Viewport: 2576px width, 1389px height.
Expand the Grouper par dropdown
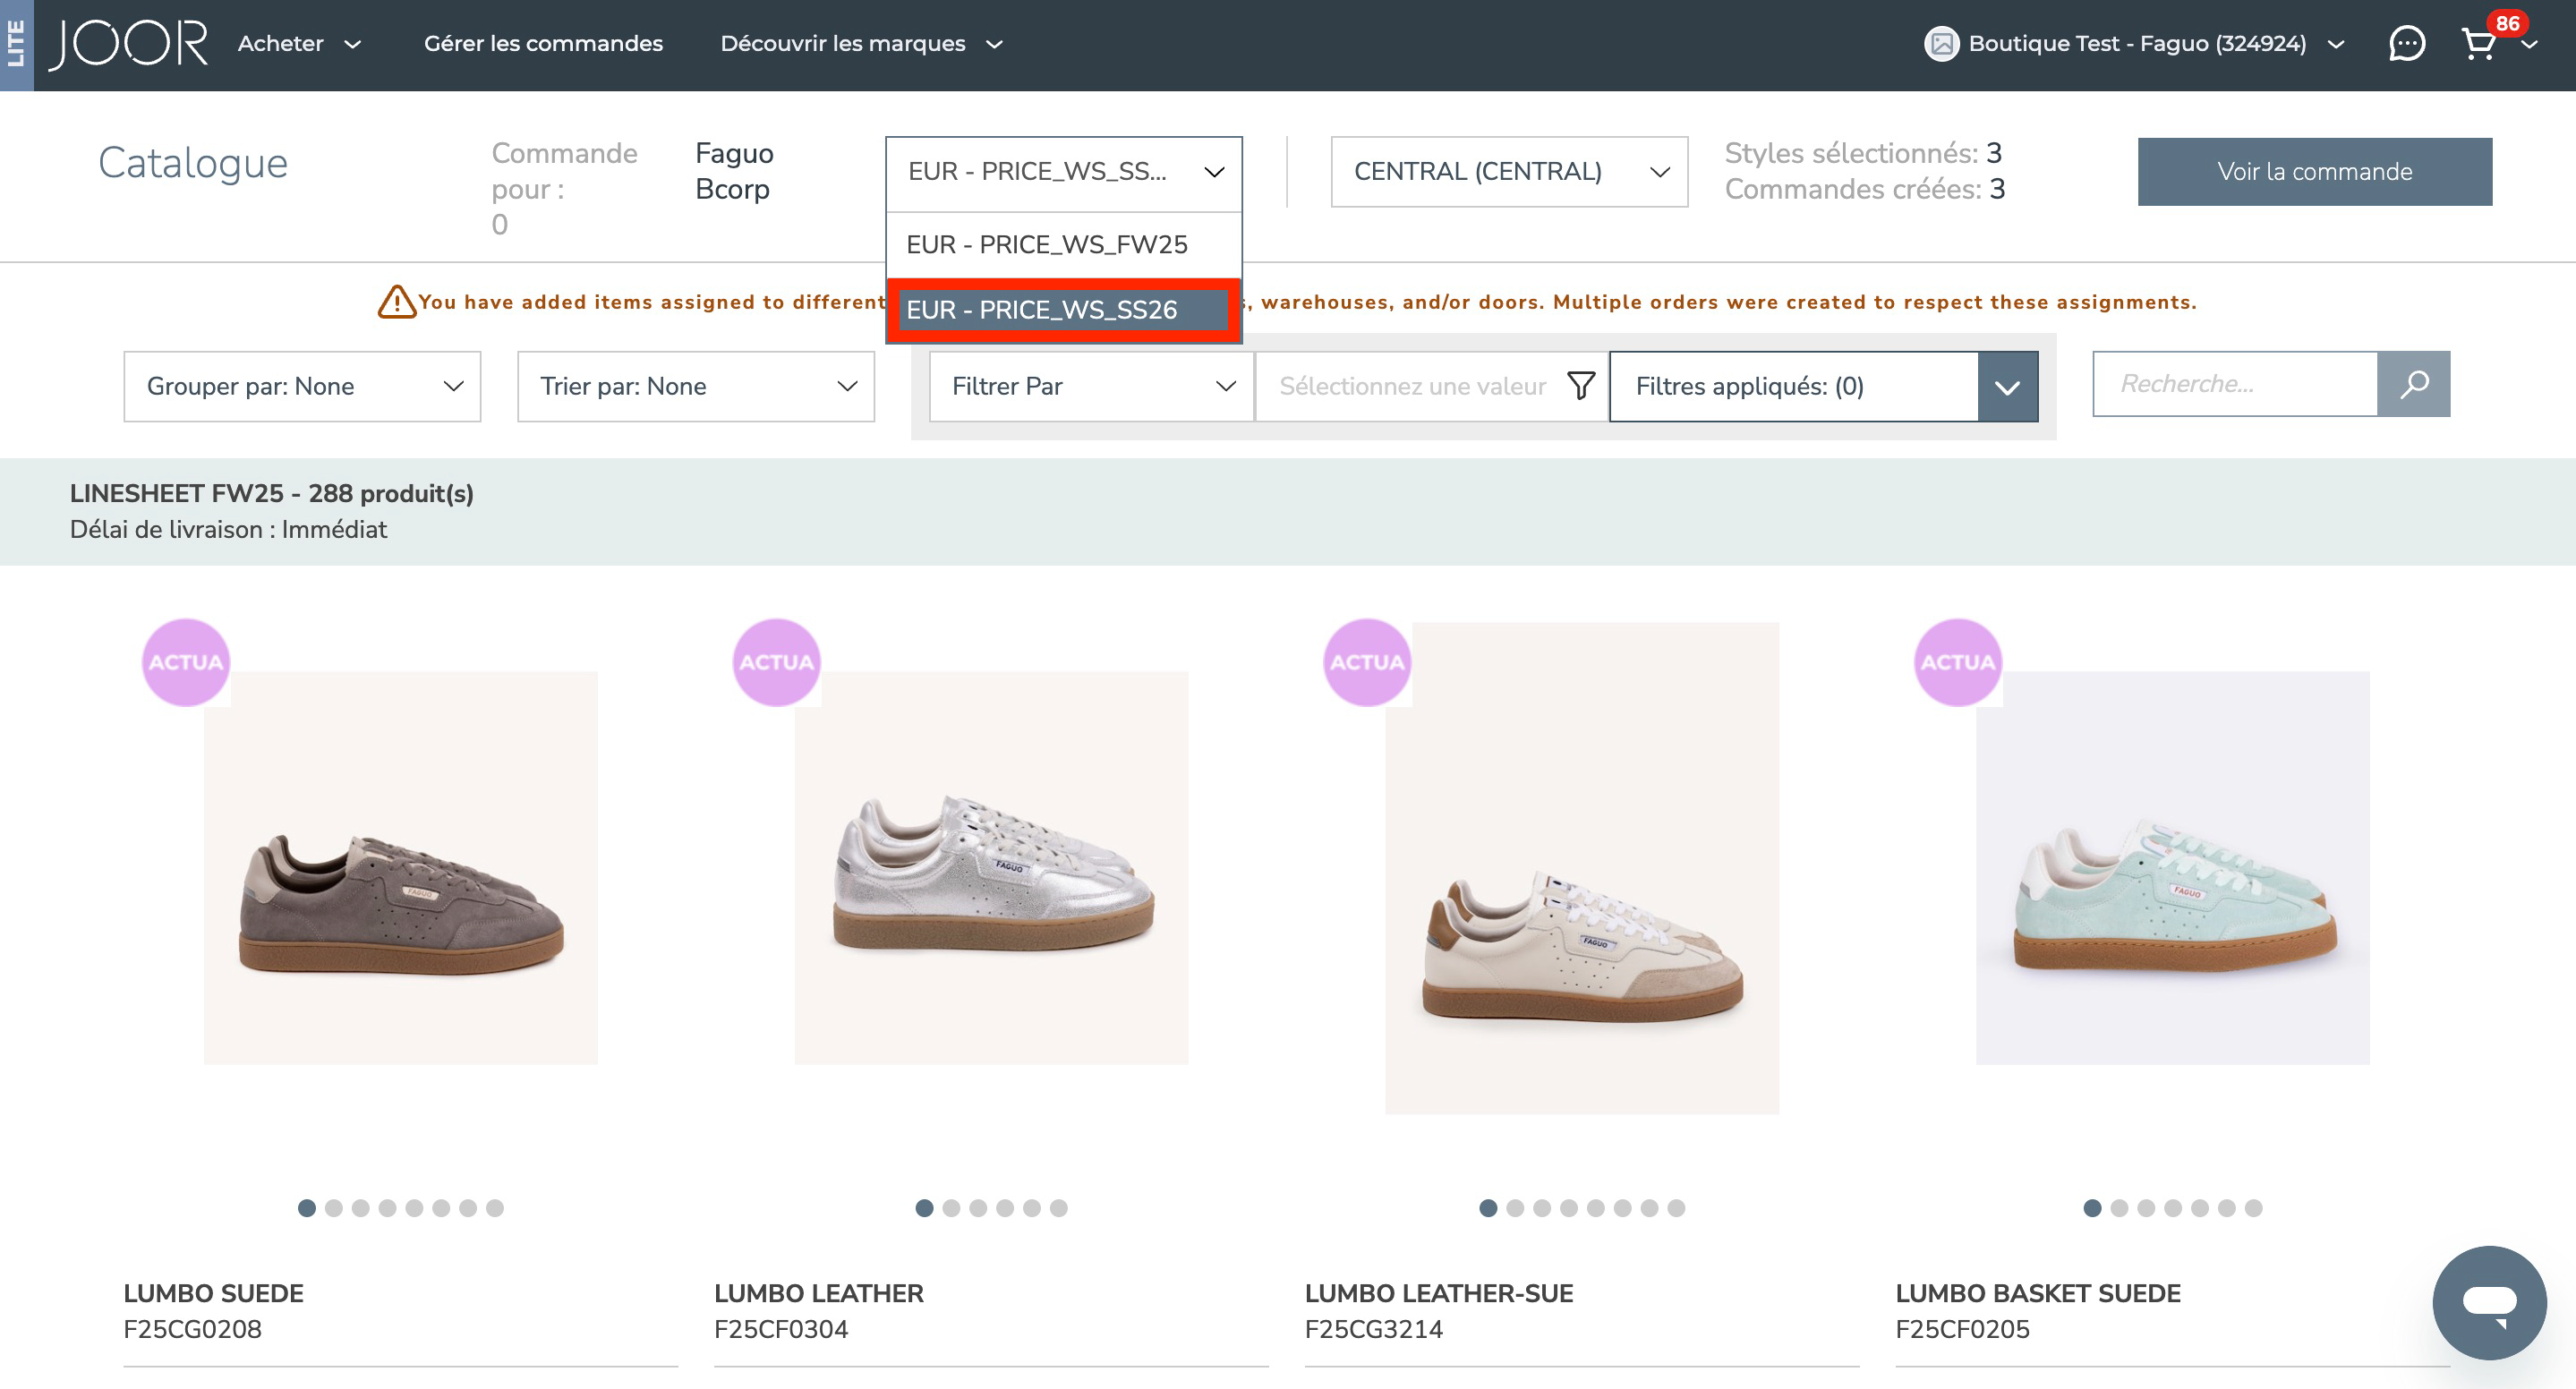coord(302,386)
